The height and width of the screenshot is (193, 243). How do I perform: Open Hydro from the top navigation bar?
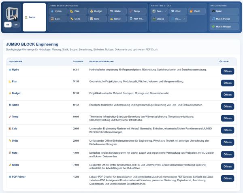click(58, 11)
